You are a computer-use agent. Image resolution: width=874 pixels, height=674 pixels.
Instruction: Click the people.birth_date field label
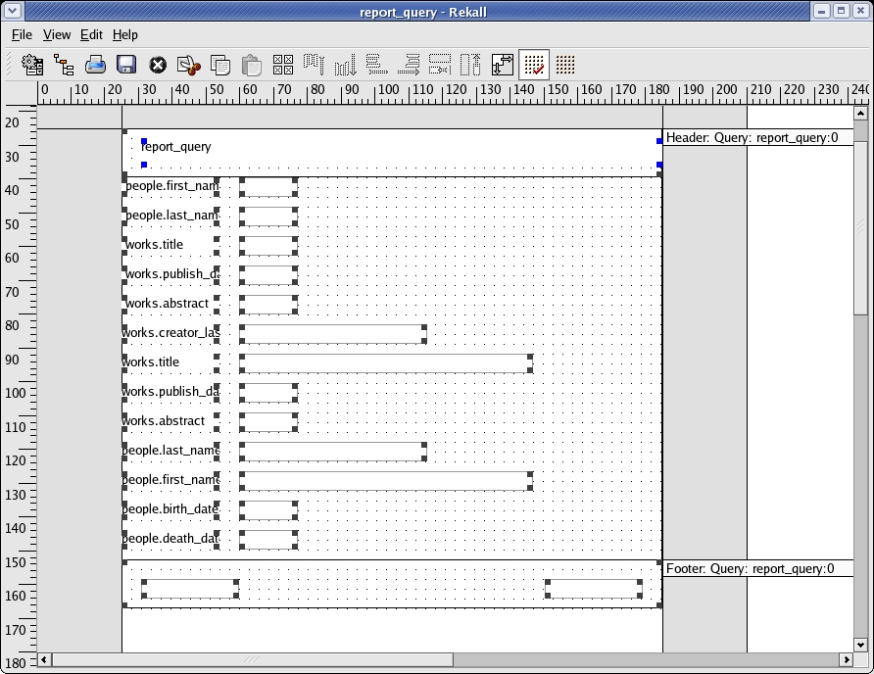170,509
